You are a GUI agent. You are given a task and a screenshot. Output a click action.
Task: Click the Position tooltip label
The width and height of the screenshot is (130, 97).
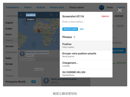[x=31, y=20]
